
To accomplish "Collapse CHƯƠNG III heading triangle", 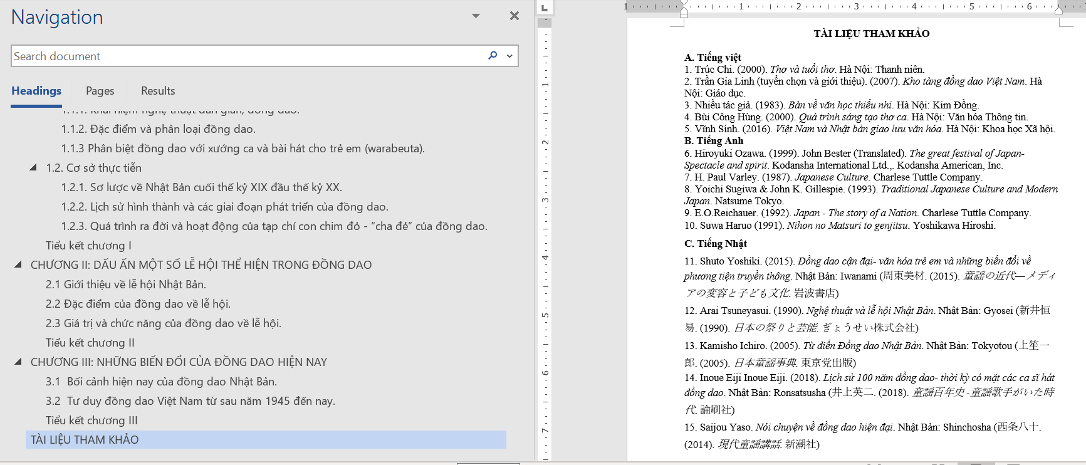I will pyautogui.click(x=18, y=362).
